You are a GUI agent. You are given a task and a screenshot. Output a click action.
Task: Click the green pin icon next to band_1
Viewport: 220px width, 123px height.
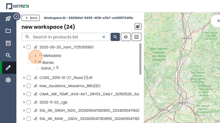click(57, 68)
